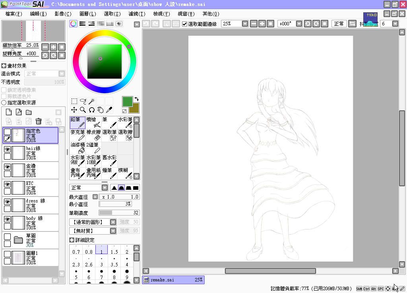Open the 圖層(L) menu

tap(88, 14)
